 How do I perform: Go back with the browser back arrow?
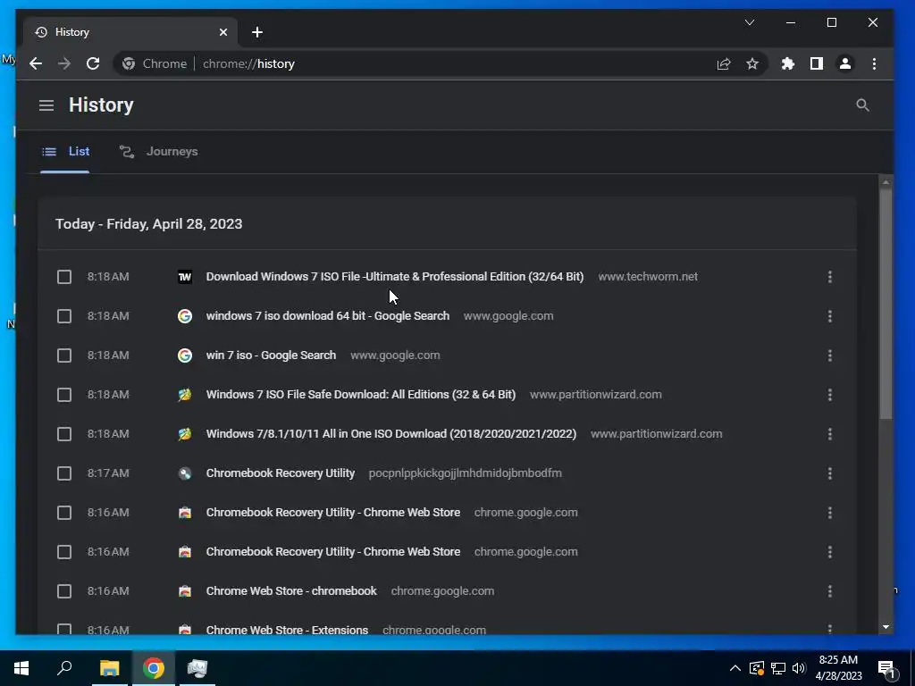(36, 63)
